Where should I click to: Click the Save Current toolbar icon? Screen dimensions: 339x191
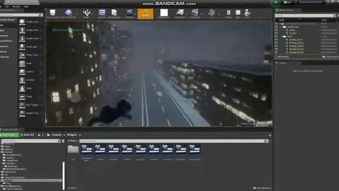pyautogui.click(x=52, y=14)
